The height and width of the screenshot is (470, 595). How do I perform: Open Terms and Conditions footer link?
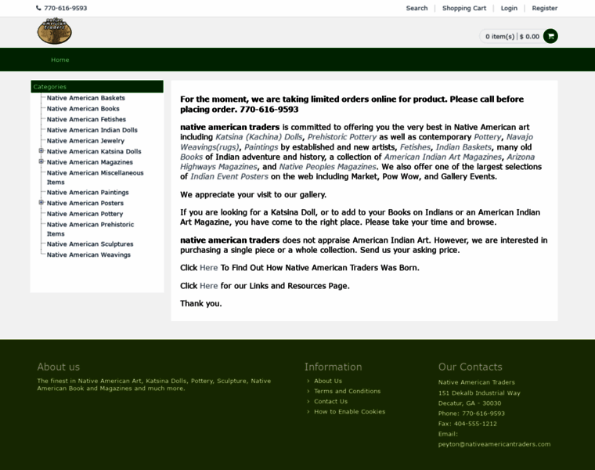pos(347,391)
